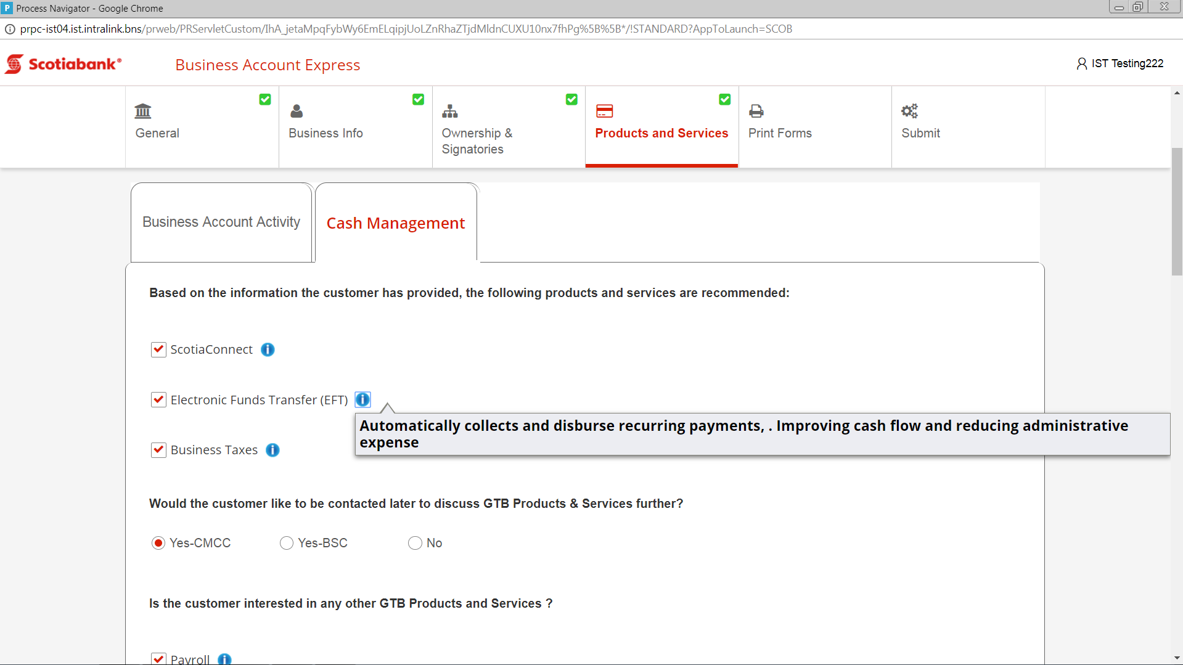This screenshot has width=1183, height=665.
Task: Select the Yes-CMCC radio button
Action: coord(158,543)
